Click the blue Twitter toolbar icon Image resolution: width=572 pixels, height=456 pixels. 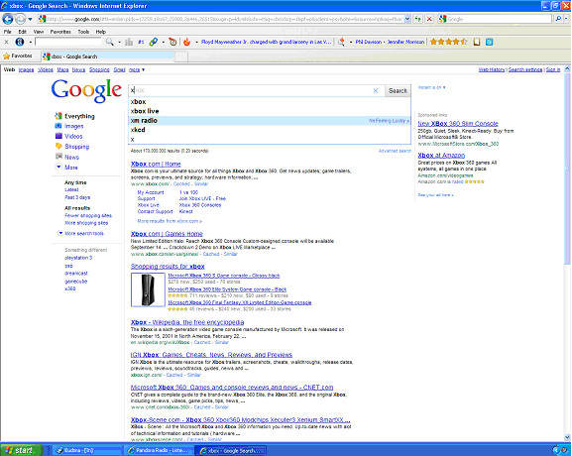coord(489,42)
